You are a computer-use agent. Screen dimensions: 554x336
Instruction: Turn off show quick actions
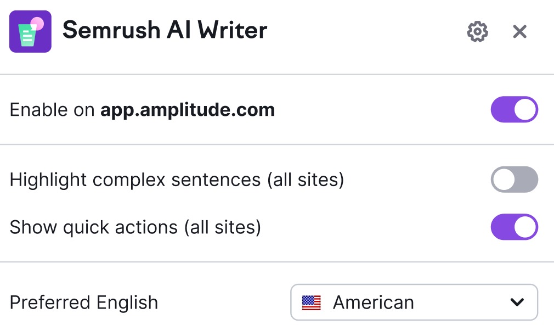tap(514, 227)
